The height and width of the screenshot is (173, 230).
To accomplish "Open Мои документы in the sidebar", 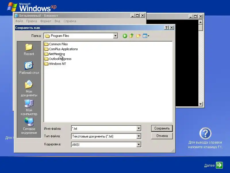I will click(x=29, y=88).
